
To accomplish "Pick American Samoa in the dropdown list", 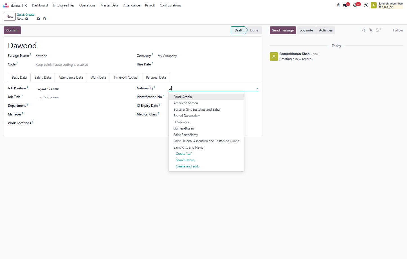I will [x=206, y=103].
